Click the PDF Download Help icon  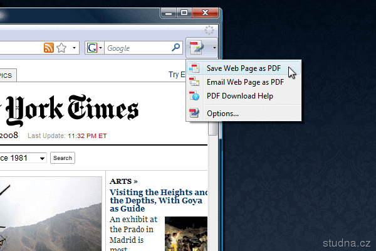pos(194,95)
